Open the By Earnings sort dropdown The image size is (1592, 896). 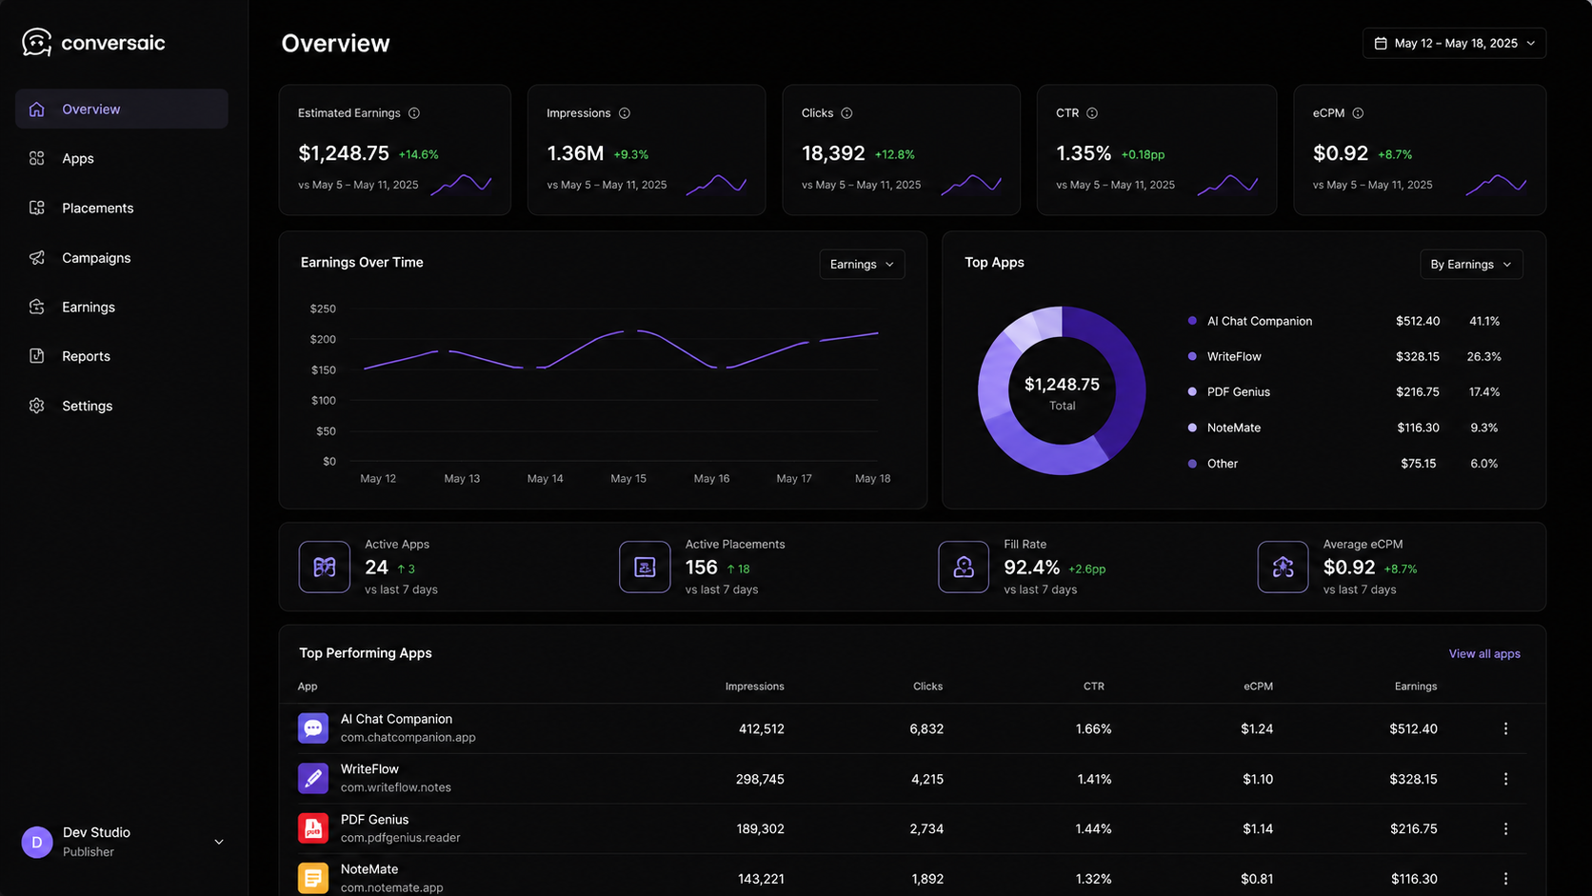(x=1471, y=264)
